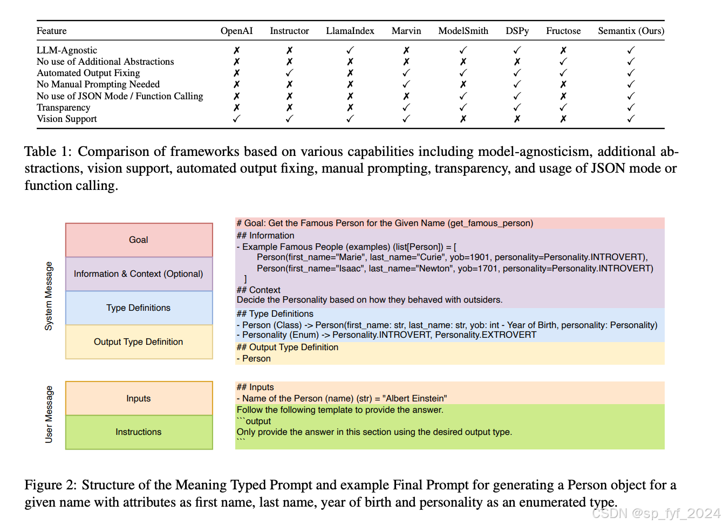Click the Fructose cross mark for Vision Support
This screenshot has height=525, width=723.
tap(563, 119)
